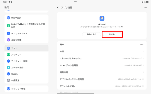Tap 対応リンクを開くことをアプリに許可します value
Image resolution: width=151 pixels, height=94 pixels.
(129, 86)
